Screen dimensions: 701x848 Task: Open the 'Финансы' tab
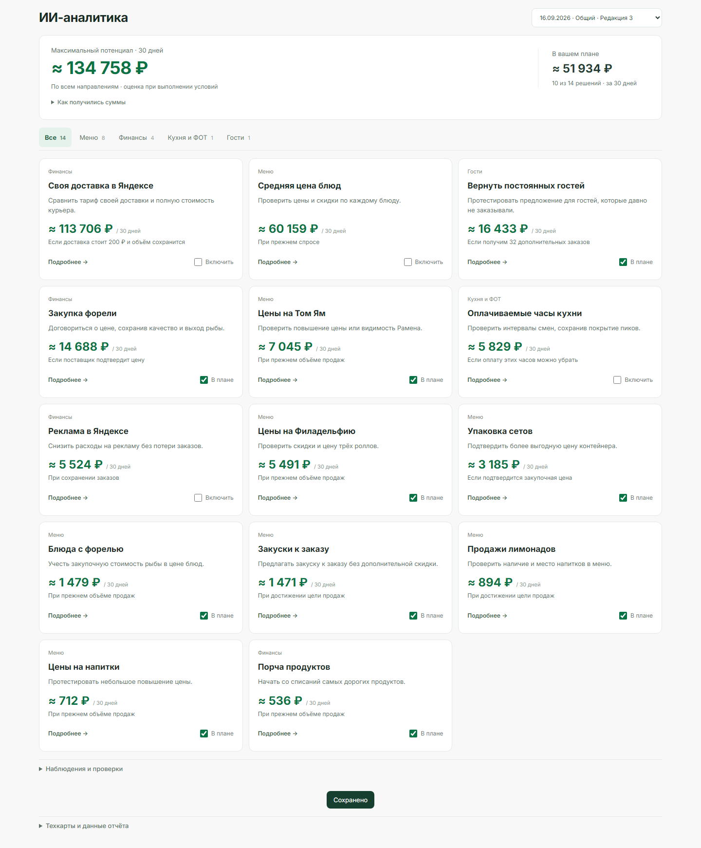click(x=136, y=138)
